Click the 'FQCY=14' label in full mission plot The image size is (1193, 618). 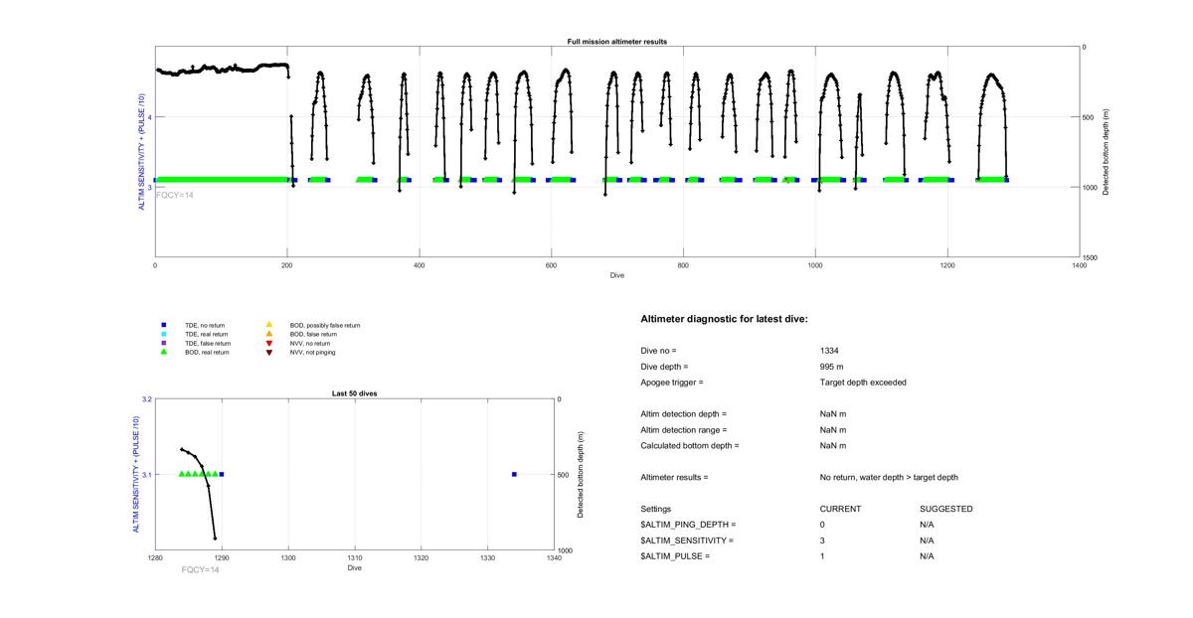176,195
